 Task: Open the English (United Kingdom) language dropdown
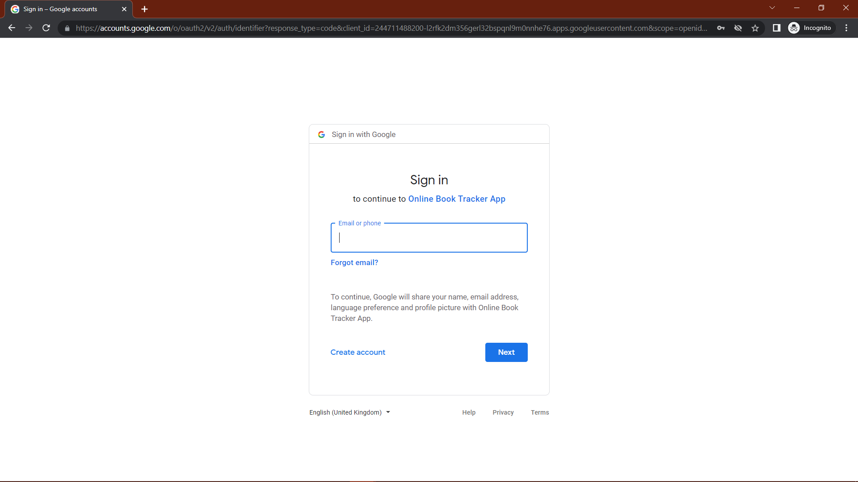point(349,412)
